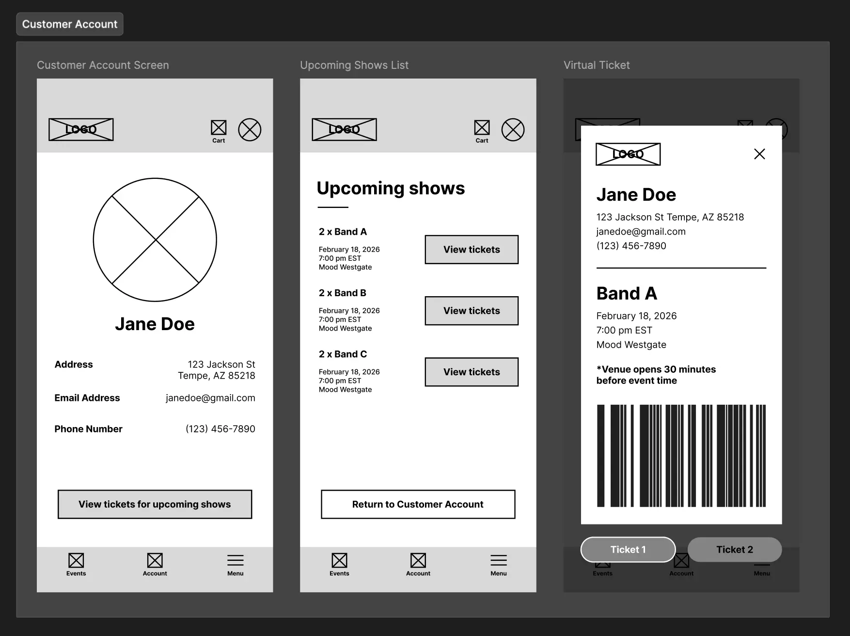
Task: View tickets for Band A
Action: tap(472, 250)
